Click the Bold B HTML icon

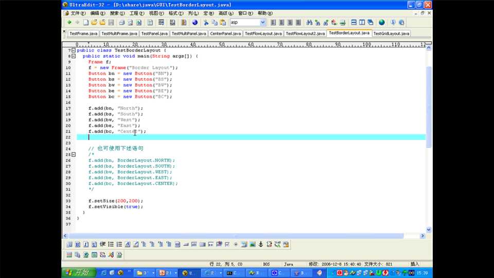[78, 244]
